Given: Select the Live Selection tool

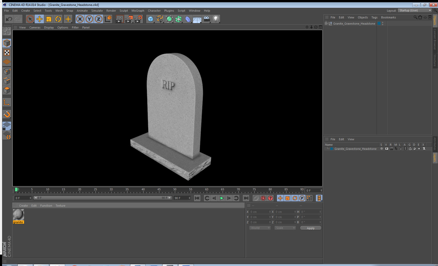Looking at the screenshot, I should (30, 19).
